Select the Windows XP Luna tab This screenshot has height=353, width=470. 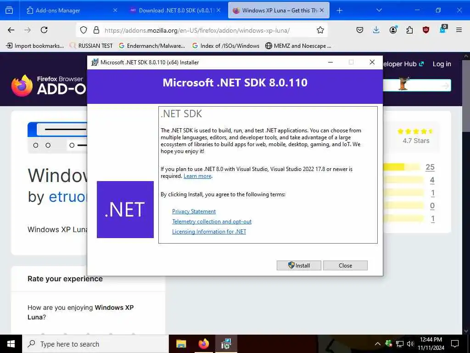pyautogui.click(x=276, y=11)
